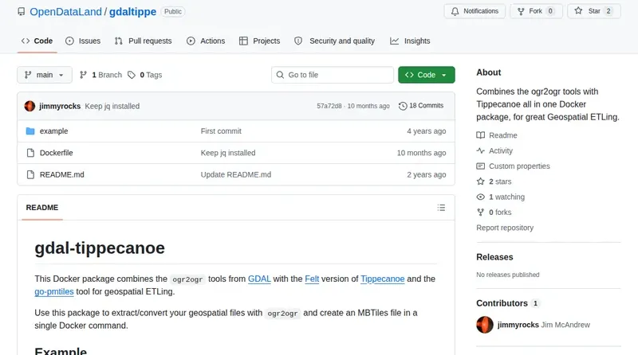Click the 2 years ago timestamp
This screenshot has width=638, height=355.
pos(427,174)
